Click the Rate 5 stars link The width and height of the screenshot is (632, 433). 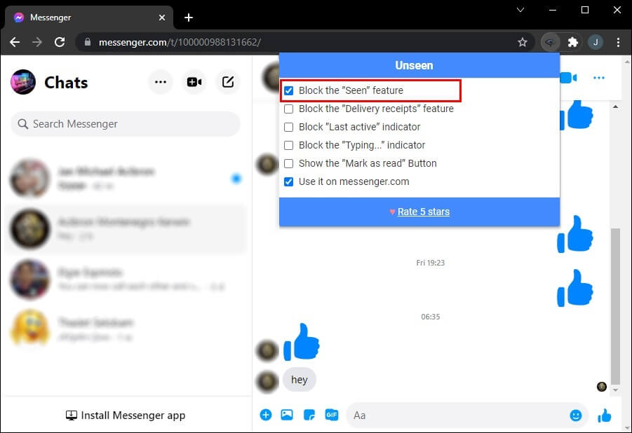pos(423,212)
